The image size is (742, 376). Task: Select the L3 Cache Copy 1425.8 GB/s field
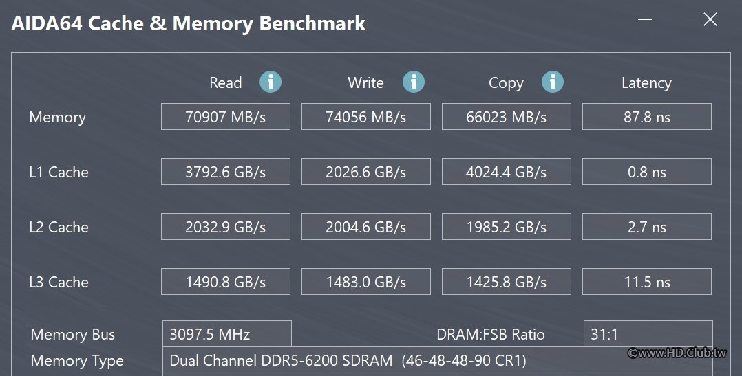click(x=507, y=282)
